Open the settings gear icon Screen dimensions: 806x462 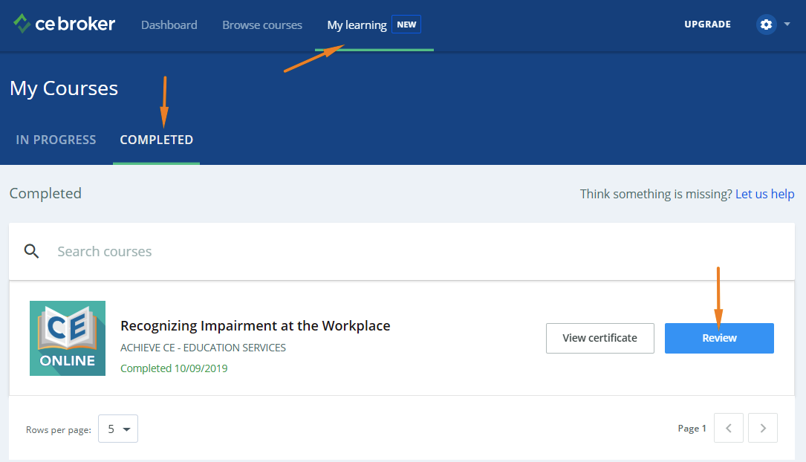pos(766,25)
